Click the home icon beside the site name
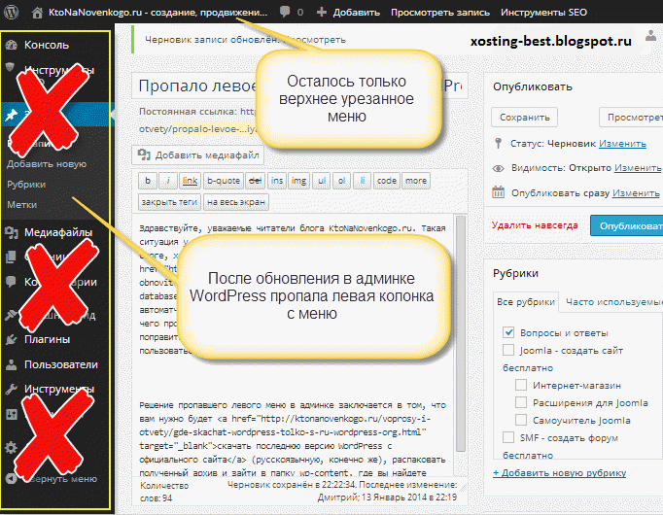Viewport: 663px width, 515px height. click(37, 13)
